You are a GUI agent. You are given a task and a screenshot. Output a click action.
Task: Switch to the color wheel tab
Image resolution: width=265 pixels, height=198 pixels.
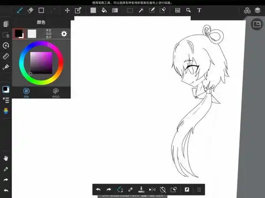pos(26,93)
